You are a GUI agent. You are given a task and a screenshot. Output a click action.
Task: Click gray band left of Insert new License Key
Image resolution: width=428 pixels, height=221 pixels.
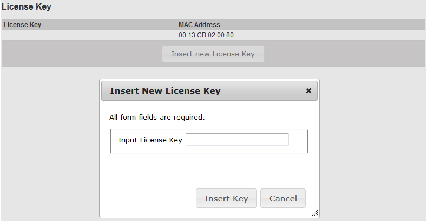click(x=81, y=54)
